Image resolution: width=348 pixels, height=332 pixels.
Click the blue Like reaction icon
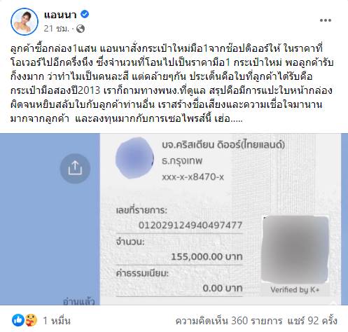(18, 320)
